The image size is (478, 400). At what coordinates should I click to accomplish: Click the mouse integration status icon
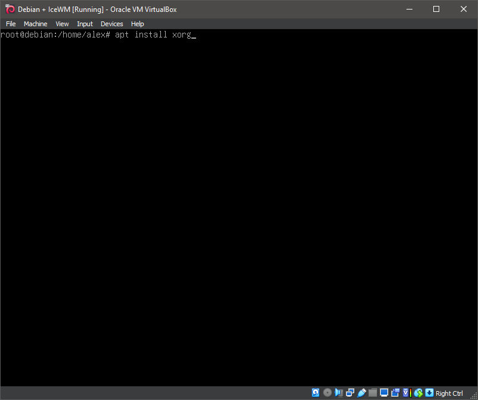(418, 393)
